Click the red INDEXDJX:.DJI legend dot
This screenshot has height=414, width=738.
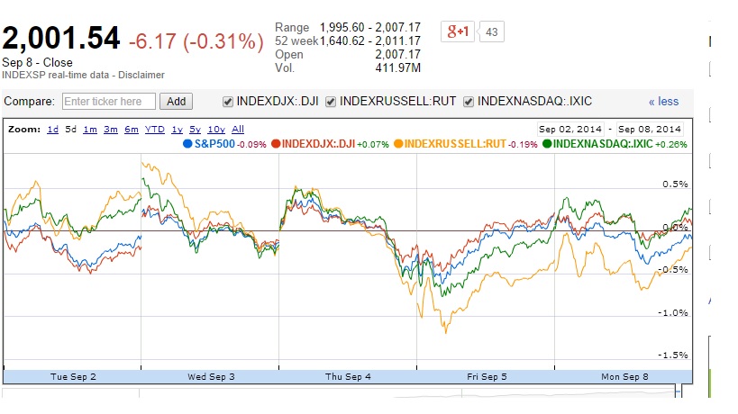pos(276,144)
